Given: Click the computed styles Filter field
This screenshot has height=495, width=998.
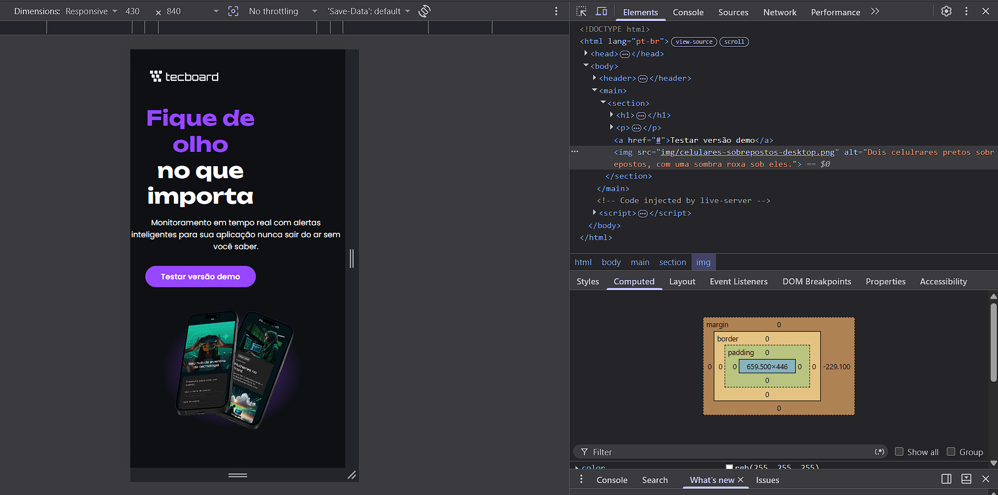Looking at the screenshot, I should point(729,452).
